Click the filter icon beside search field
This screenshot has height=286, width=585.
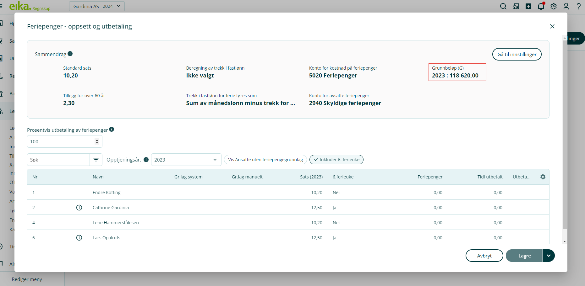tap(96, 160)
